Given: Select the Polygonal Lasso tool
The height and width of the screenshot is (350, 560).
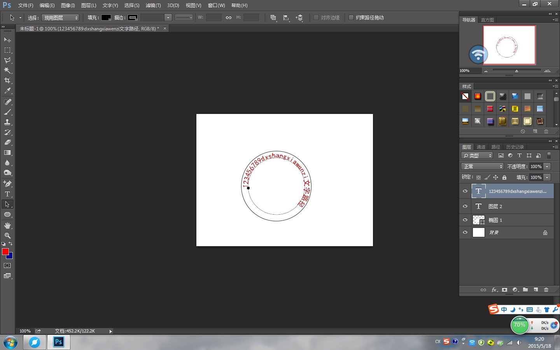Looking at the screenshot, I should tap(7, 60).
